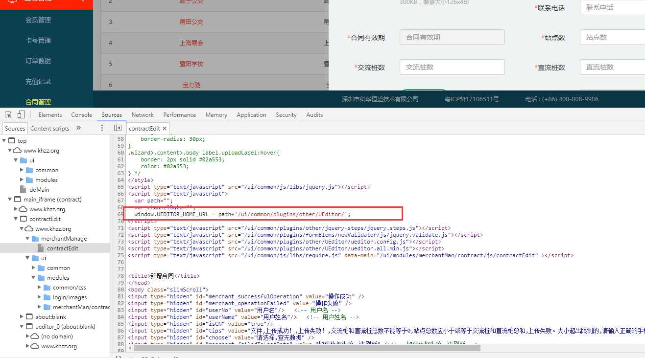Image resolution: width=645 pixels, height=358 pixels.
Task: Select the Sources navigator sub-tab beside Content scripts
Action: 15,129
